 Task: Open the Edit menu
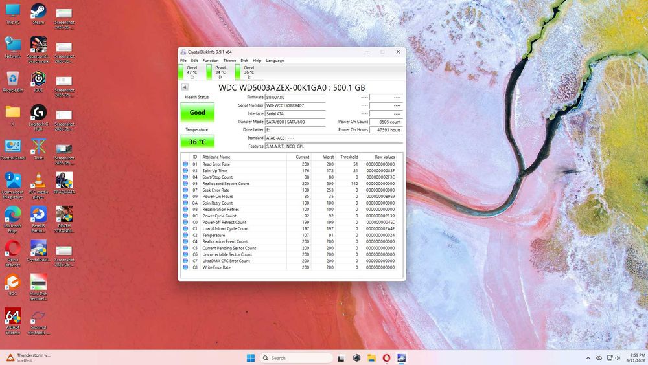(194, 61)
